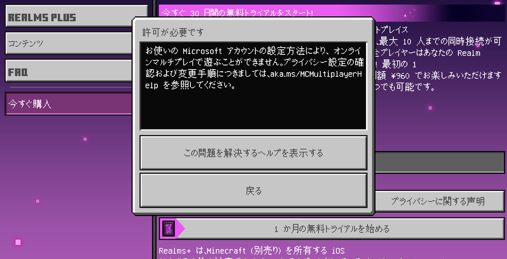Click the Realms+ は、Minecraft footer text
This screenshot has height=259, width=507.
[252, 250]
